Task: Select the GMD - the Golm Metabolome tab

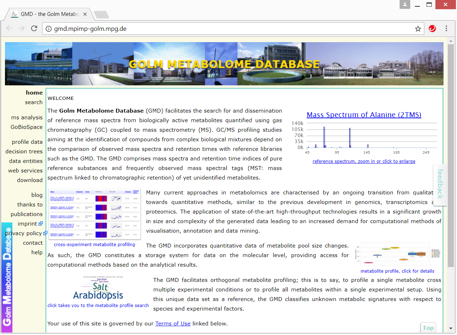Action: pyautogui.click(x=50, y=14)
